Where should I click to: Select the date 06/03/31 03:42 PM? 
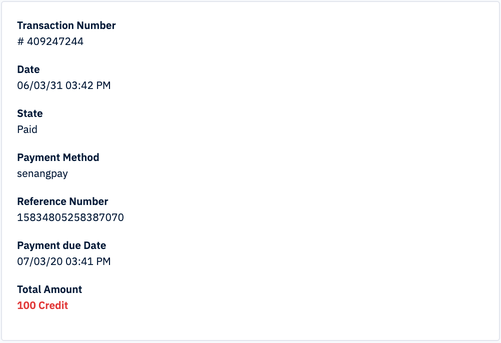[x=64, y=85]
